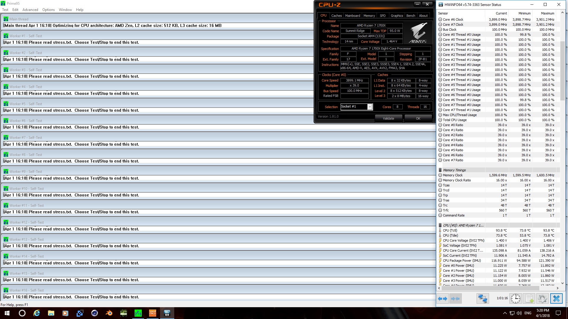Show hidden system tray icons
The height and width of the screenshot is (319, 568).
coord(505,313)
